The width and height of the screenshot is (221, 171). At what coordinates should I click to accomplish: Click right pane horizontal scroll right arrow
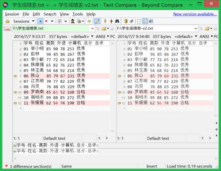pos(210,138)
